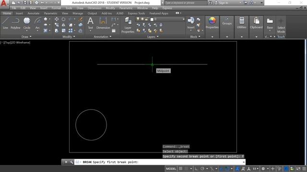Viewport: 307px width, 172px height.
Task: Click the Move tool in Modify panel
Action: [x=57, y=19]
